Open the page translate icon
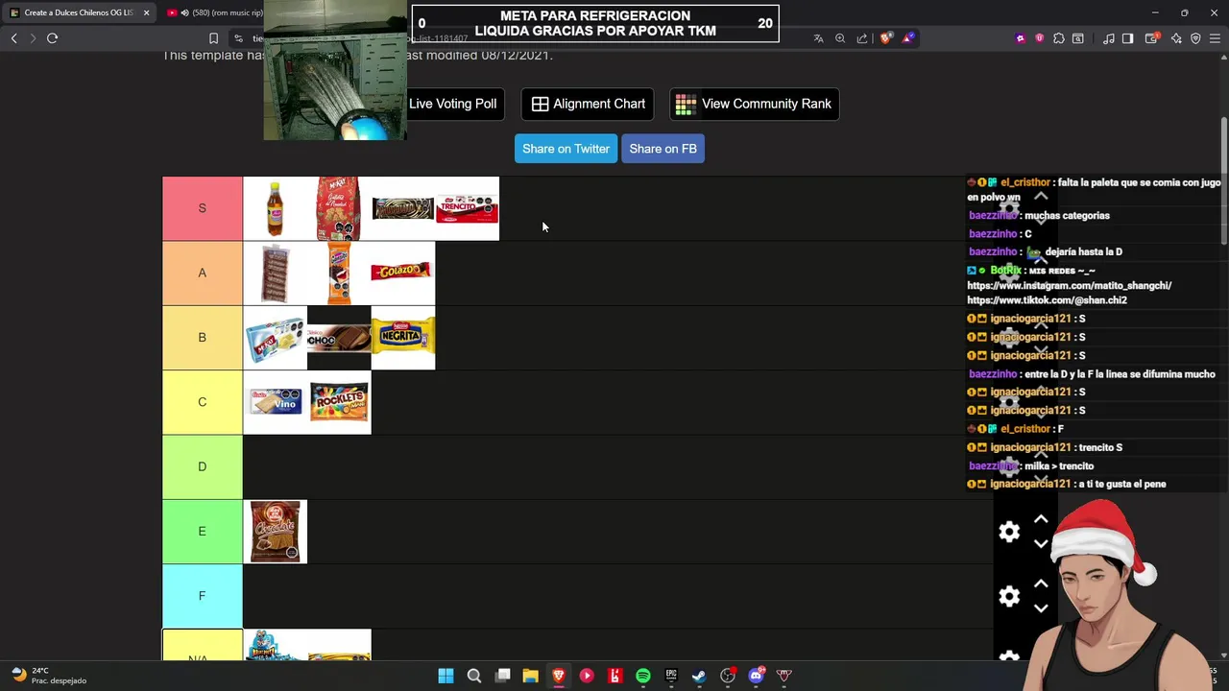This screenshot has height=691, width=1229. pos(818,38)
